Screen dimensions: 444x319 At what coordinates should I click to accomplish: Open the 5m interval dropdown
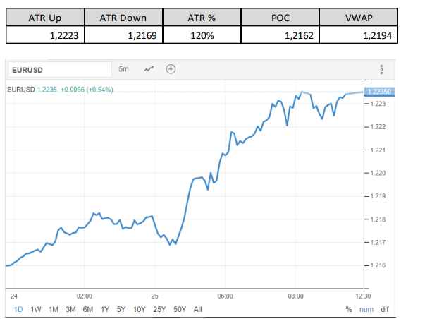coord(124,69)
